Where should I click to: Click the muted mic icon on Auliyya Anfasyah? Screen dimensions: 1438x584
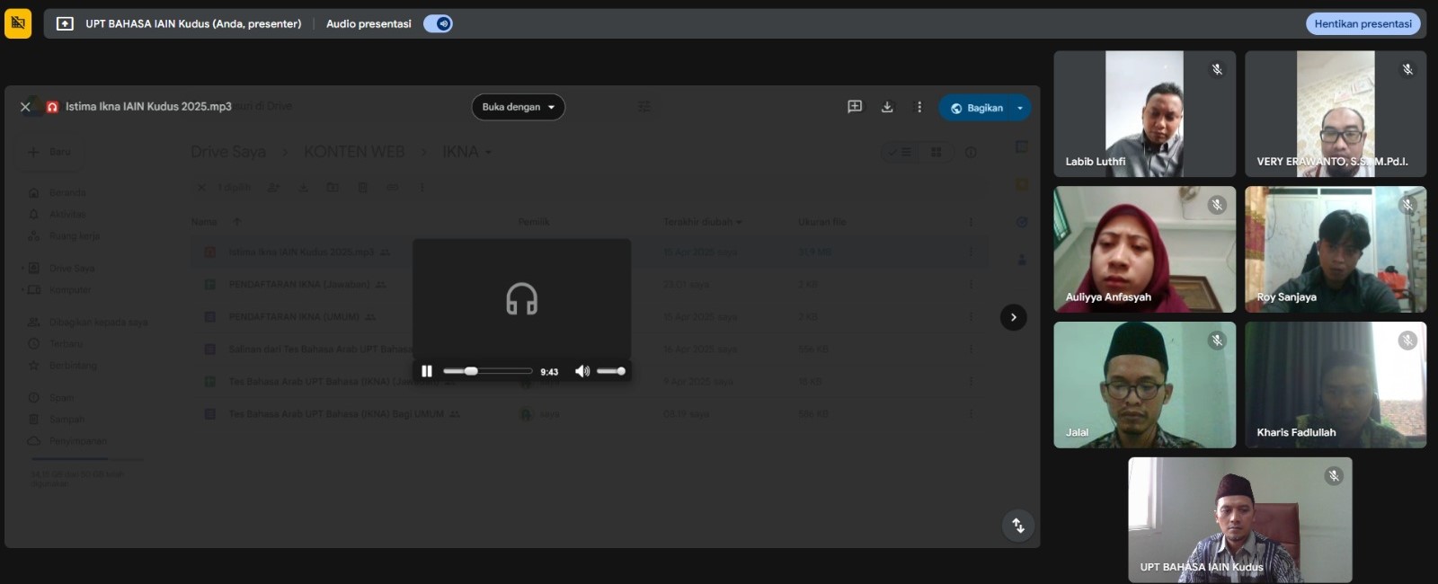[1217, 205]
